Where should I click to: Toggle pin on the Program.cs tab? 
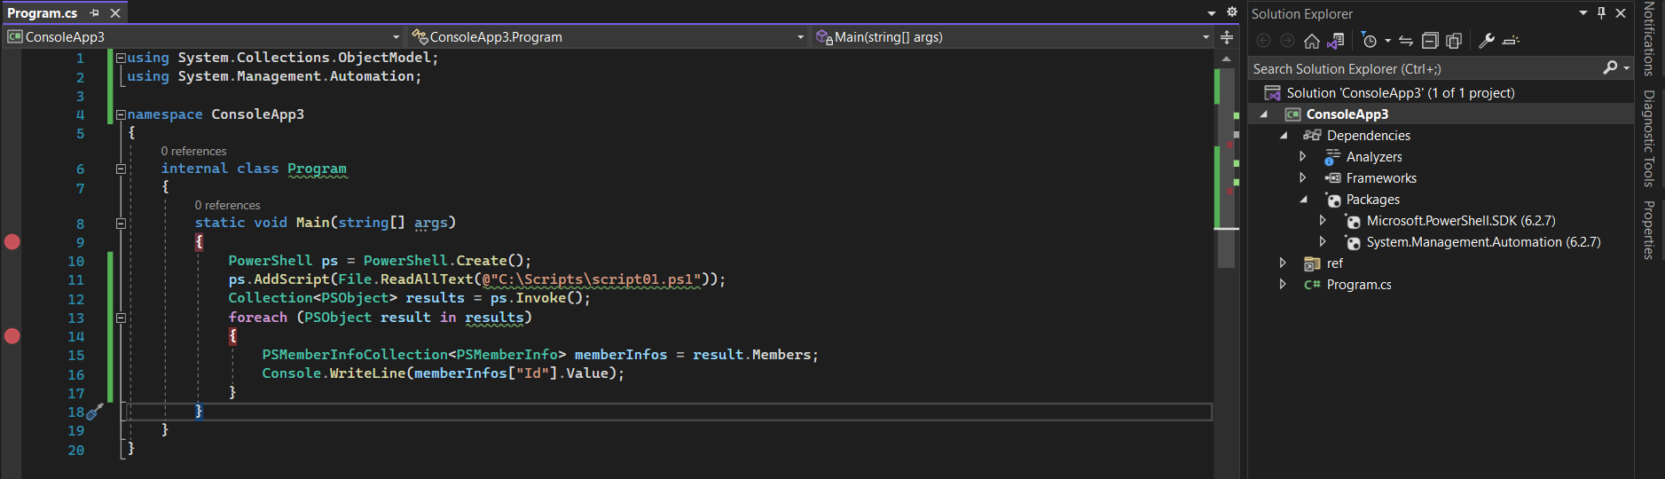pos(95,13)
